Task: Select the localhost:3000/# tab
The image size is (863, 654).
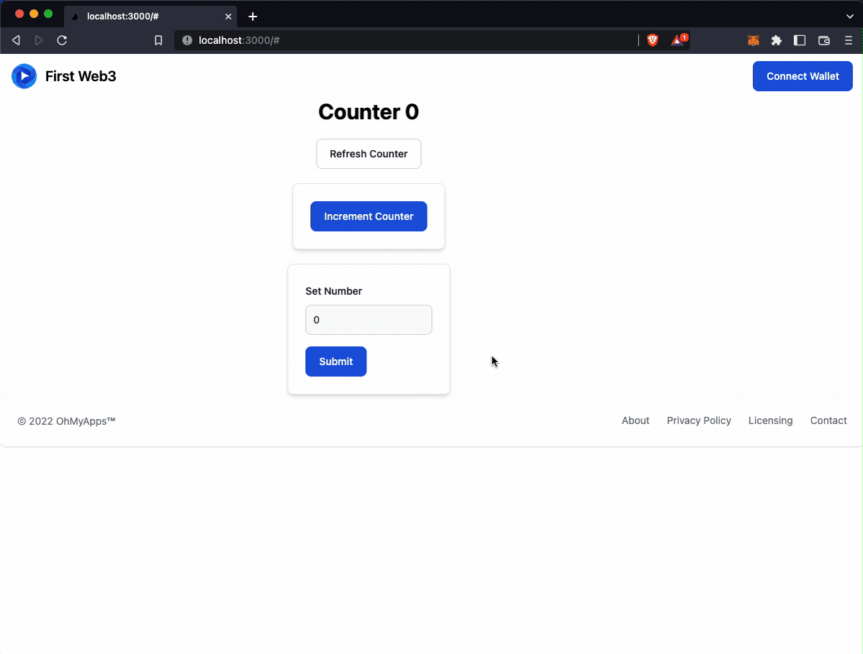Action: pos(151,17)
